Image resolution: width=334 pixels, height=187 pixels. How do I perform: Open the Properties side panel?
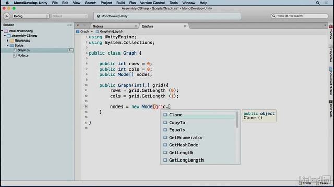click(x=331, y=54)
